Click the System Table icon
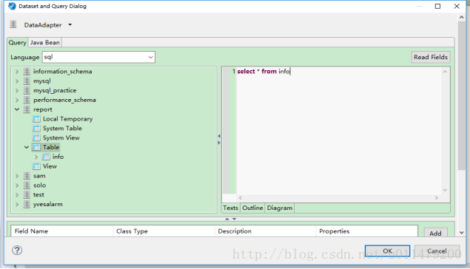 tap(36, 129)
